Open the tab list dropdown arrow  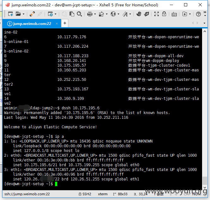204,23
